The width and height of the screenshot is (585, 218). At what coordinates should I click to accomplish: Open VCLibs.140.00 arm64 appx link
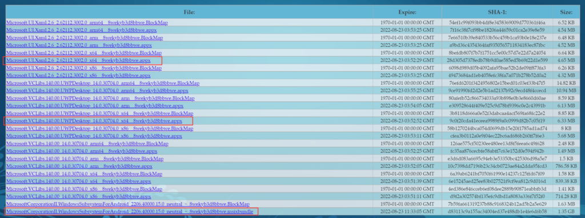point(82,151)
